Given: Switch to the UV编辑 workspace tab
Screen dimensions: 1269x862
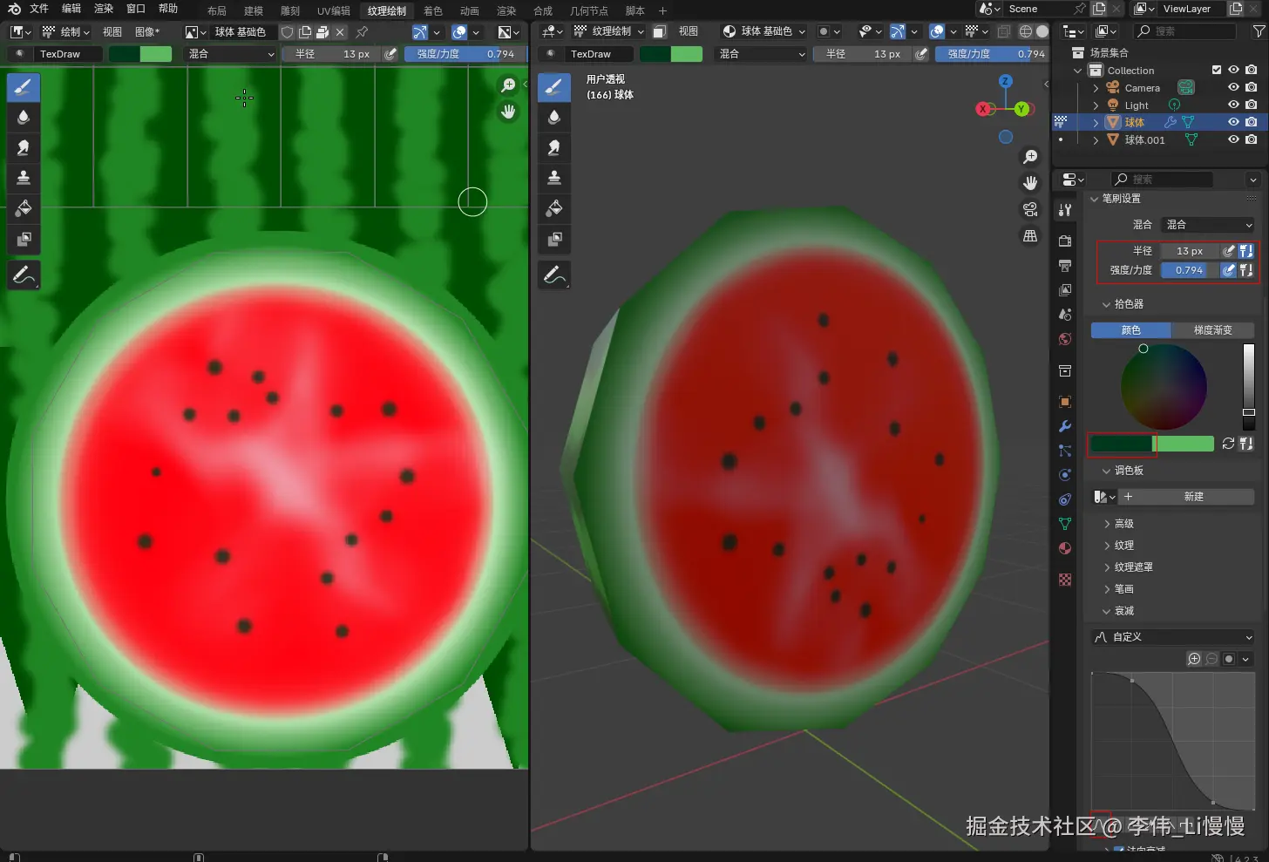Looking at the screenshot, I should (x=334, y=10).
